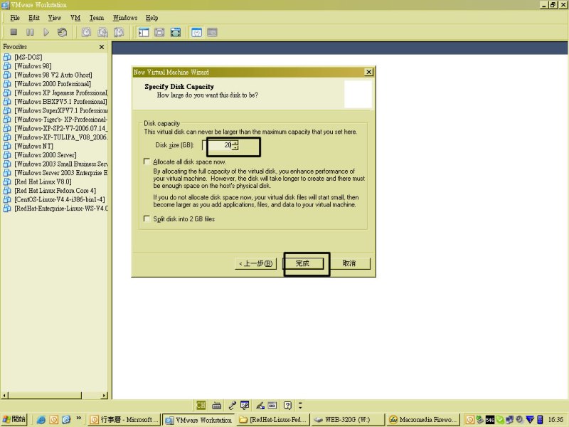The width and height of the screenshot is (569, 427).
Task: Switch to Macromedia Fireworks taskbar button
Action: tap(422, 420)
